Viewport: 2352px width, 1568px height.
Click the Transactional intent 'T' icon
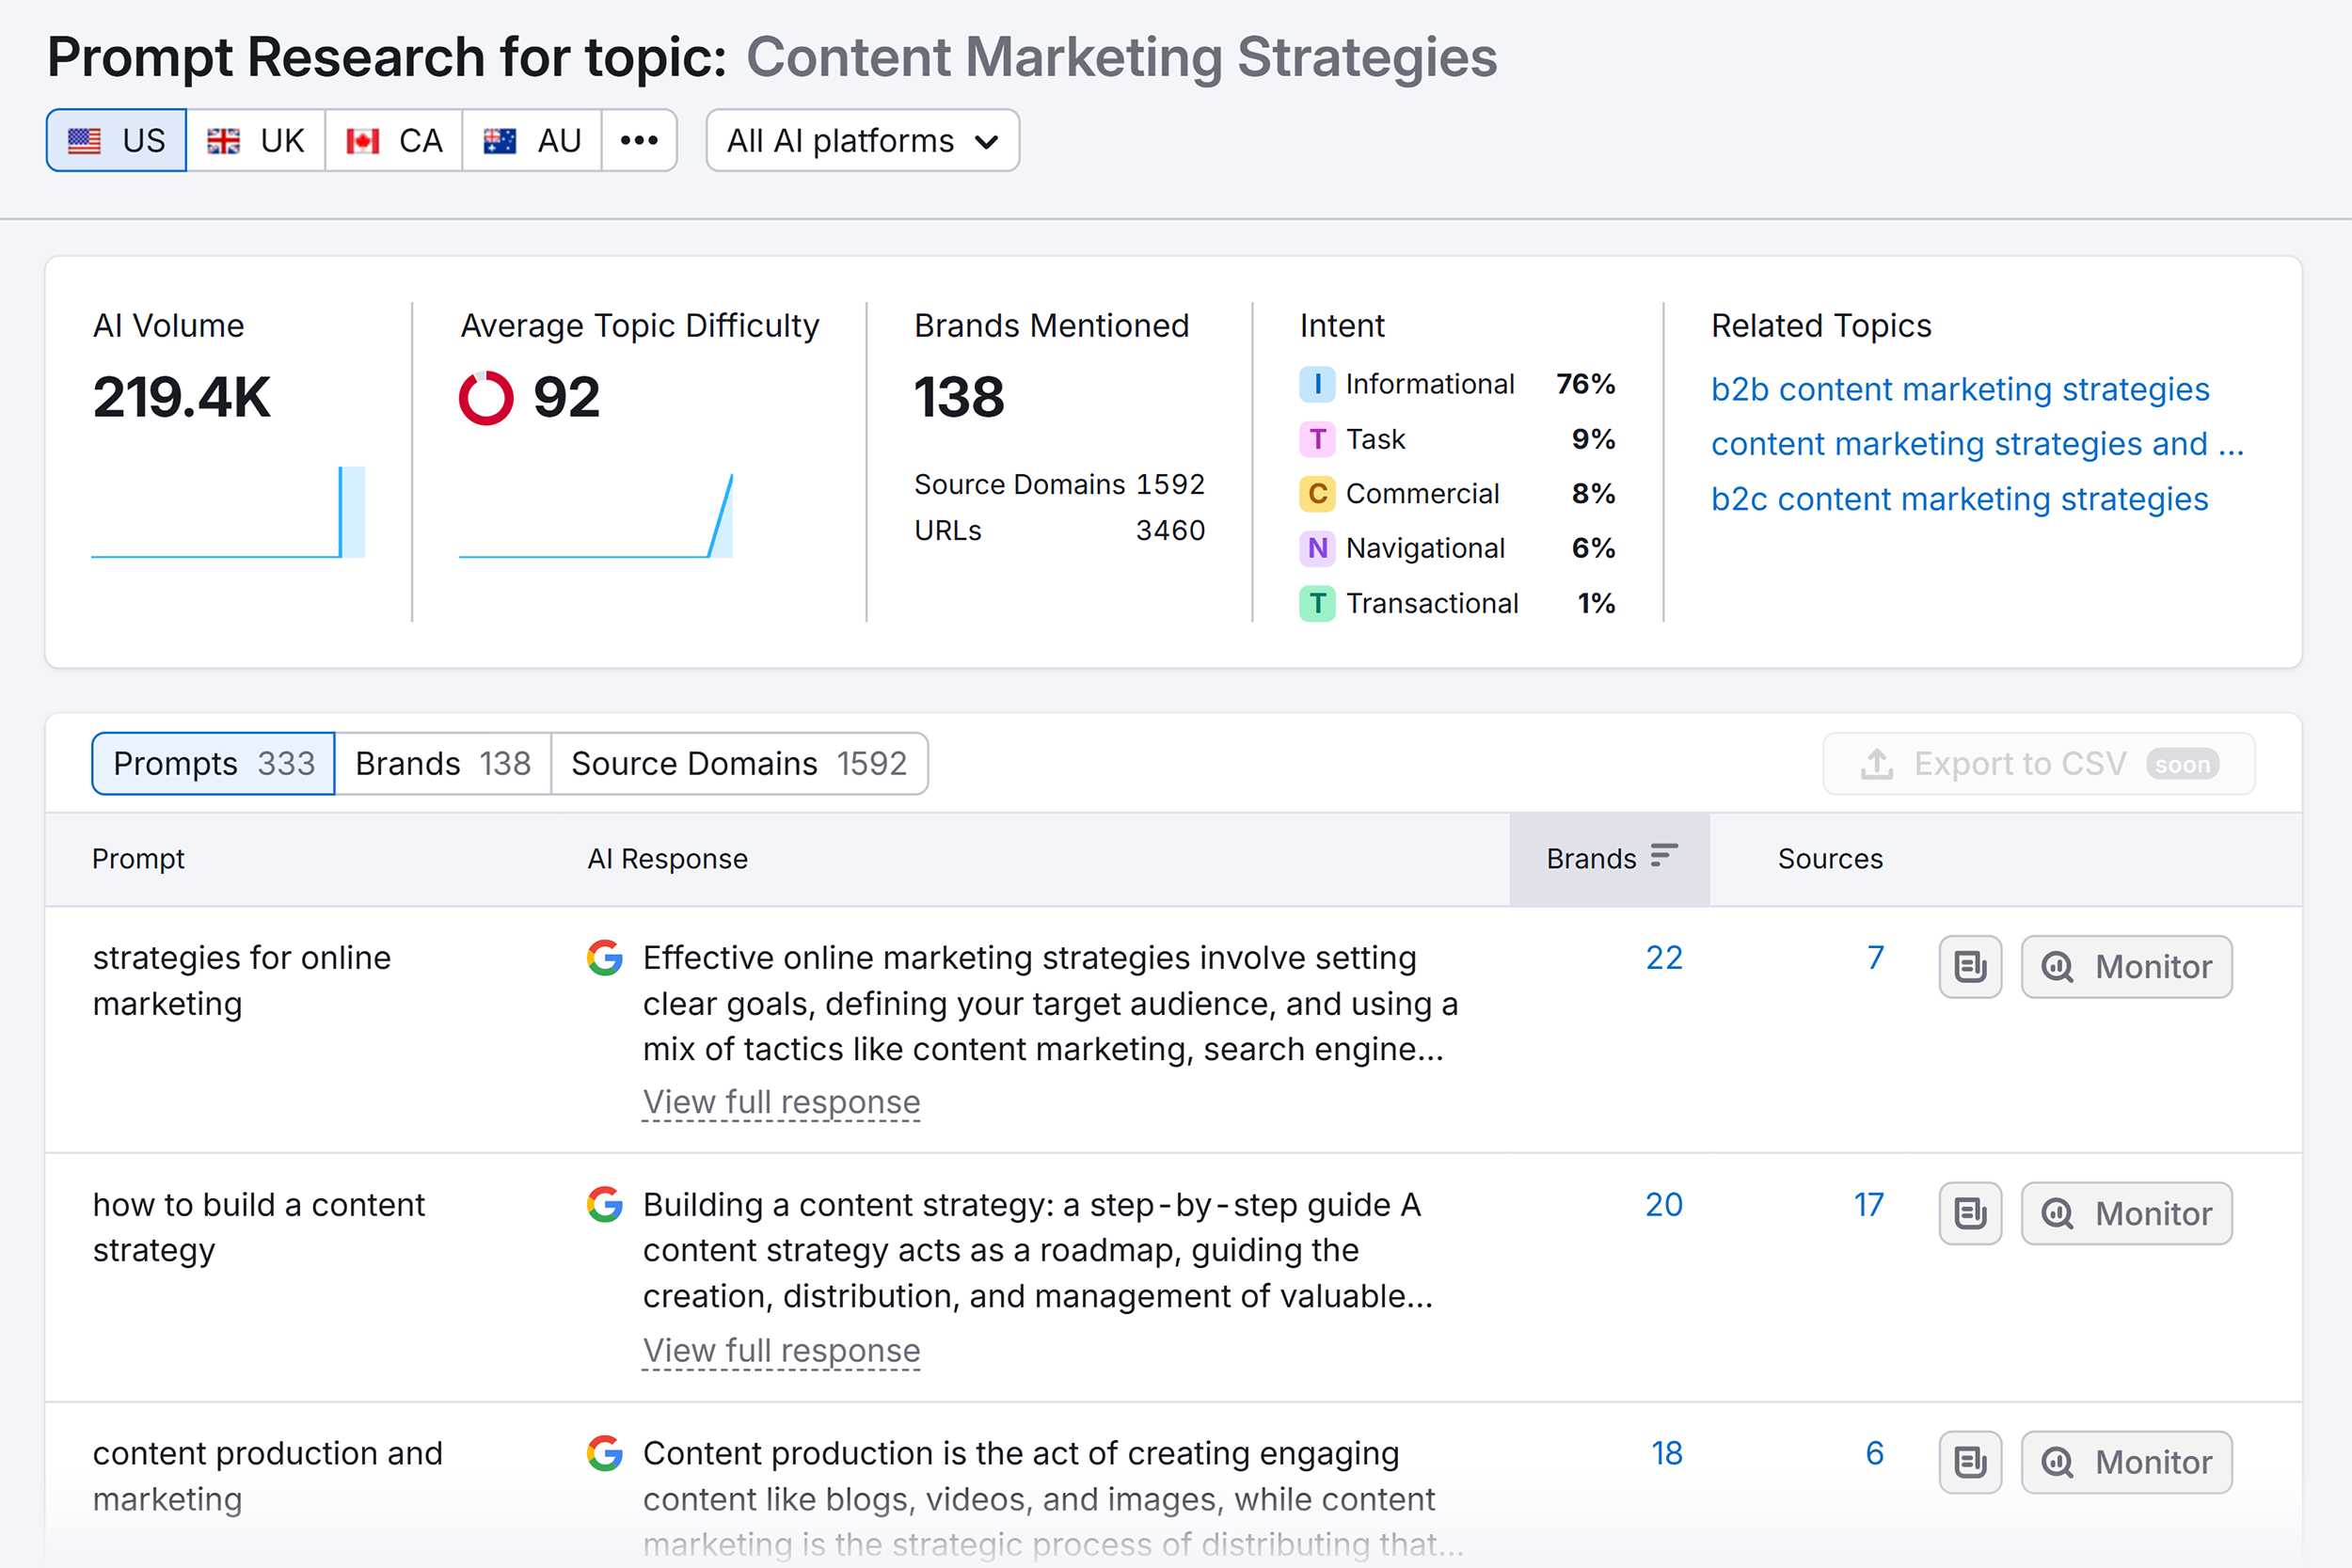click(1317, 603)
